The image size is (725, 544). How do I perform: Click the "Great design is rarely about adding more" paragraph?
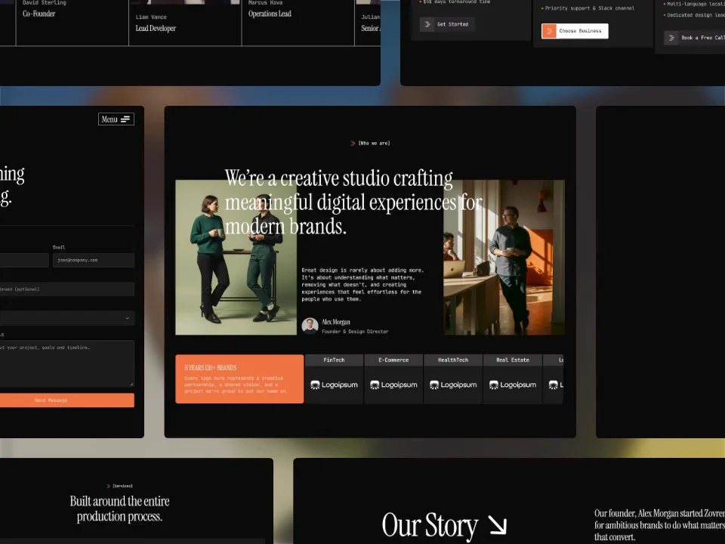tap(362, 285)
